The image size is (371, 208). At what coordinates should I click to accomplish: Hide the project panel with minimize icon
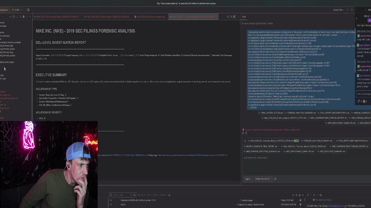[30, 17]
